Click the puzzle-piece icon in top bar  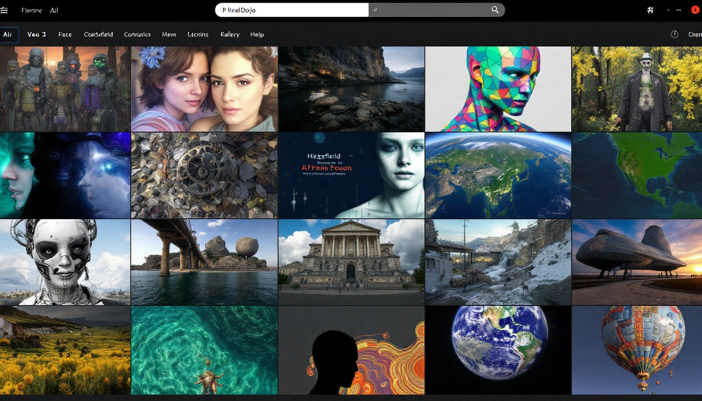(x=650, y=10)
